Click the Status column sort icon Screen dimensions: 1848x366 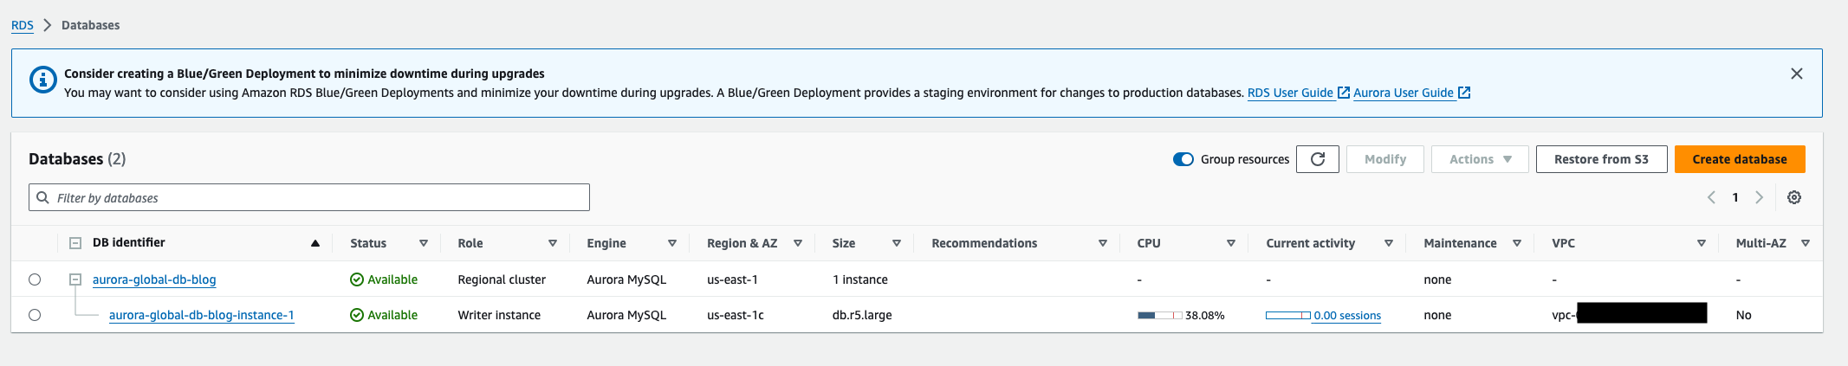[x=424, y=243]
